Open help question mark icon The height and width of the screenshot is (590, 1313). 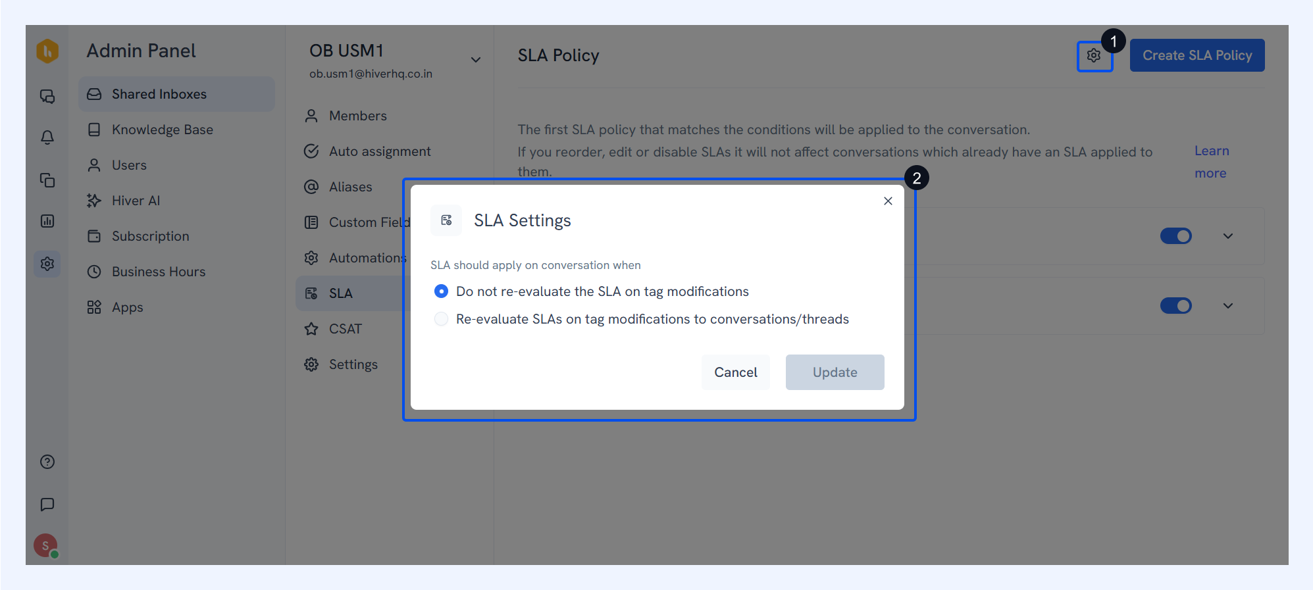pyautogui.click(x=47, y=462)
